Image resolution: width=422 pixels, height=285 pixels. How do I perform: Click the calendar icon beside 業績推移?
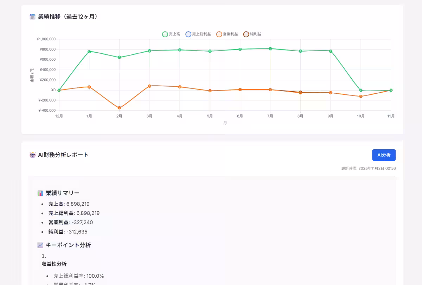[x=32, y=16]
